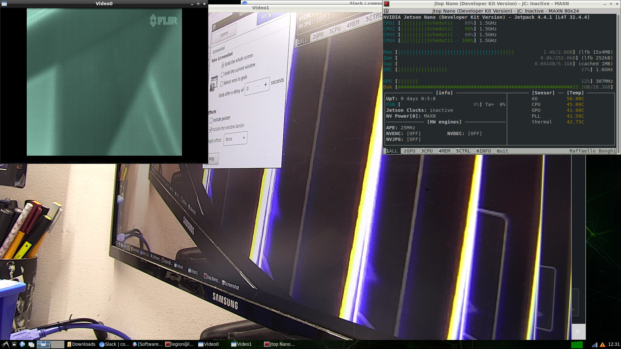The width and height of the screenshot is (621, 349).
Task: Show the 4MEM tab in jtop
Action: coord(444,151)
